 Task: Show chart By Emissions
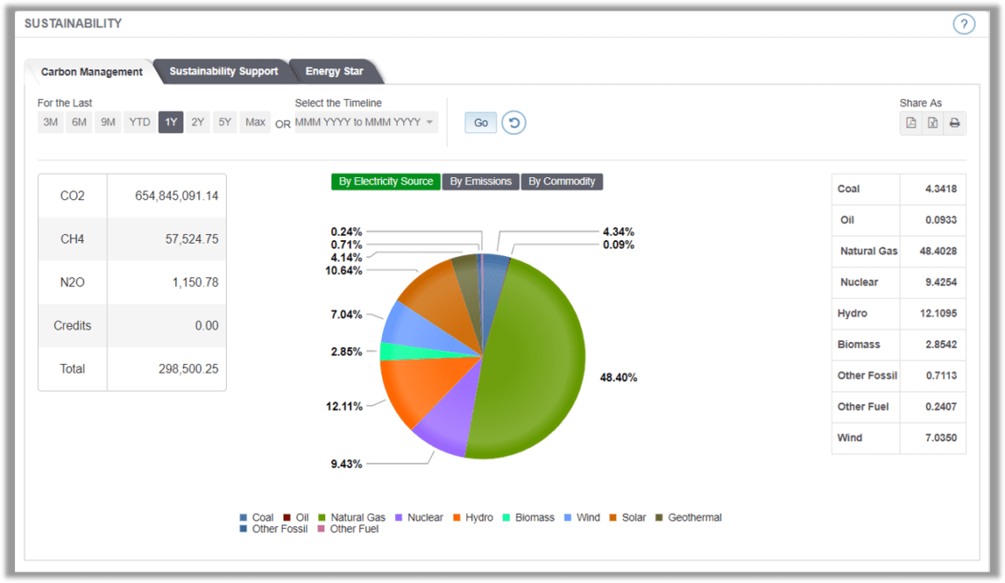tap(480, 182)
